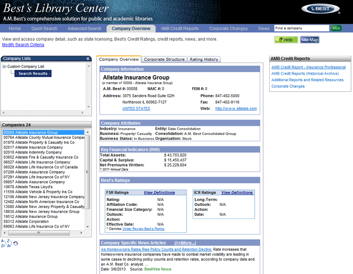Select 10678 Allstate Texas Lloyd's
Image resolution: width=353 pixels, height=274 pixels.
click(44, 187)
